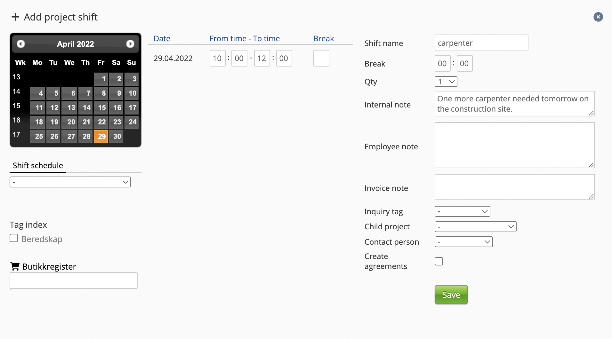The width and height of the screenshot is (612, 339).
Task: Click the plus icon beside Add project shift
Action: click(x=15, y=17)
